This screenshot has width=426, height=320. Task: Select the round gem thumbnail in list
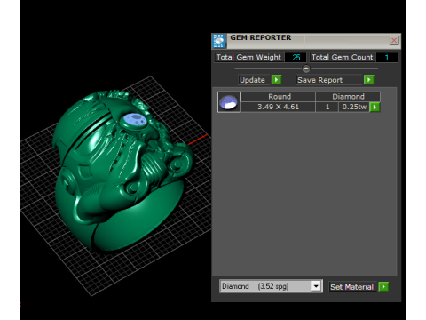(229, 102)
